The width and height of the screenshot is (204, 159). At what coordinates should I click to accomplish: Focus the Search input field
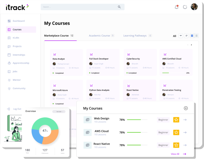point(82,7)
